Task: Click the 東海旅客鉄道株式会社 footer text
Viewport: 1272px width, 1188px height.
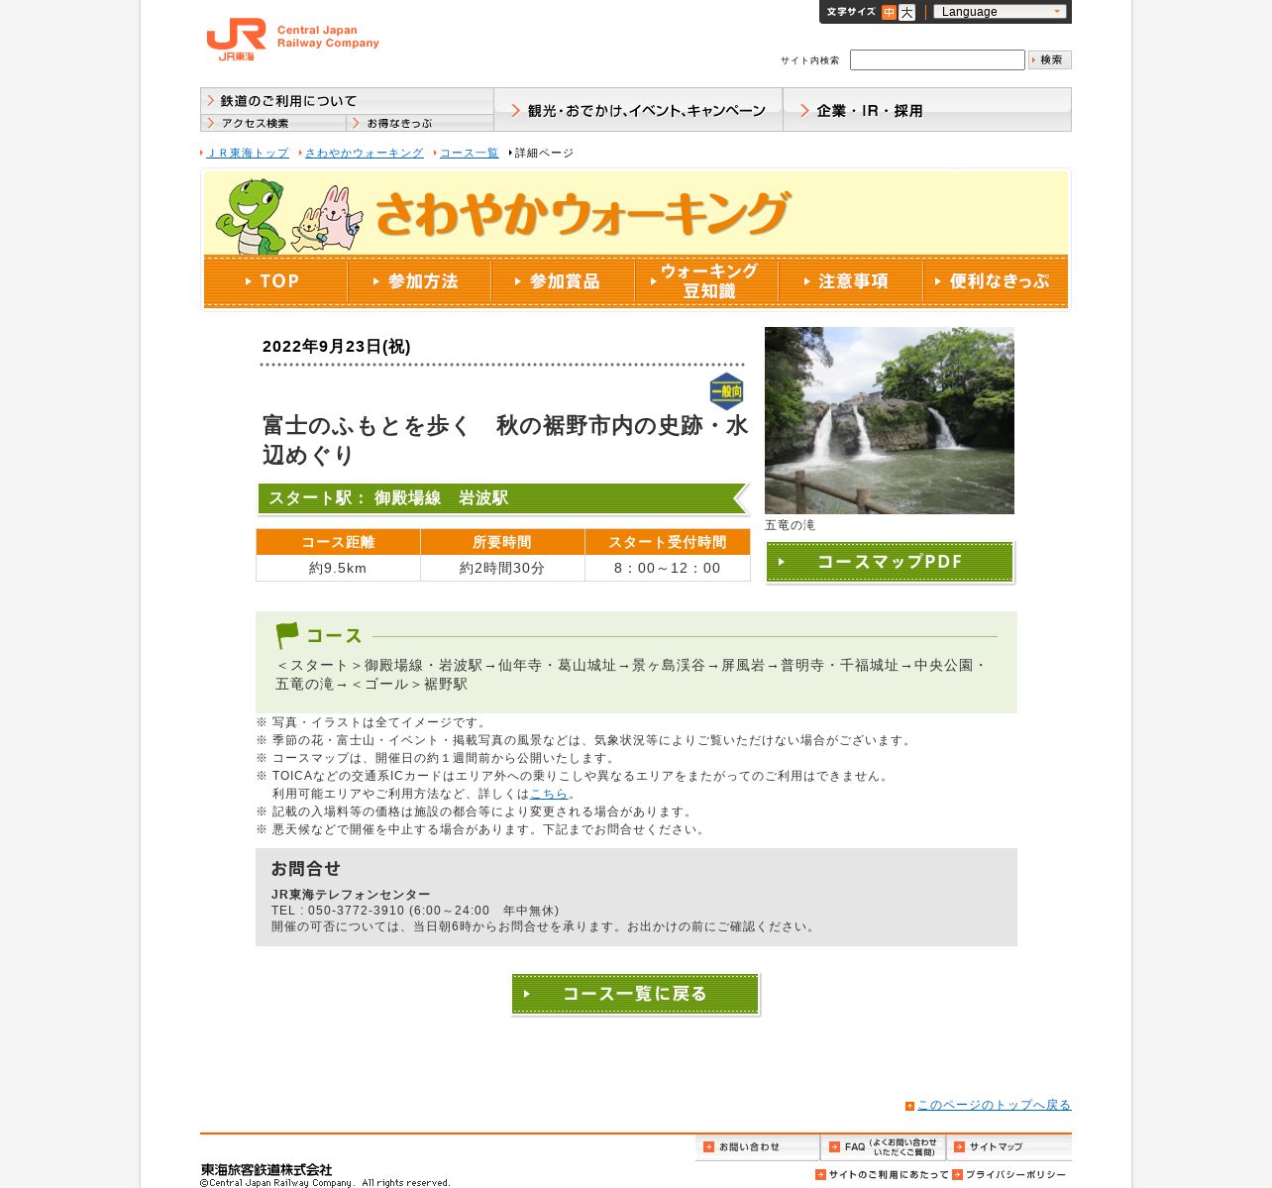Action: click(x=266, y=1170)
